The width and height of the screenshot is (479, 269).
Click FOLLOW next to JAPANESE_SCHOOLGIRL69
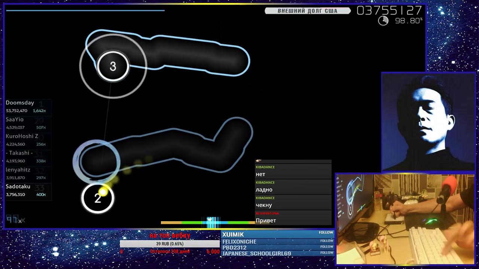(x=326, y=253)
